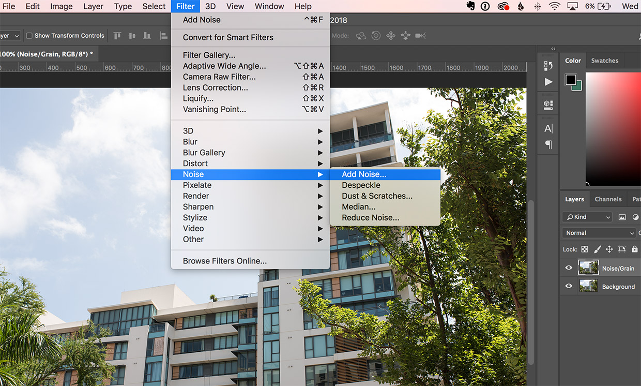This screenshot has height=386, width=641.
Task: Toggle lock transparent pixels
Action: click(585, 249)
